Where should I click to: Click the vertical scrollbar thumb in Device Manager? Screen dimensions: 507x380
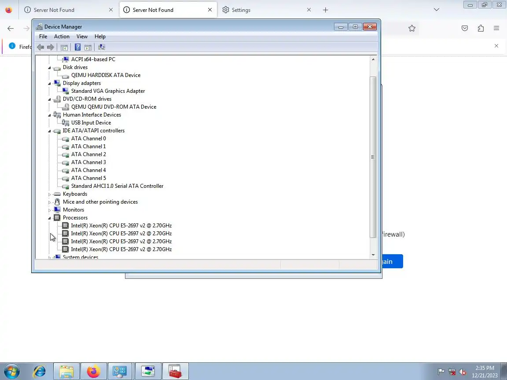pyautogui.click(x=373, y=157)
